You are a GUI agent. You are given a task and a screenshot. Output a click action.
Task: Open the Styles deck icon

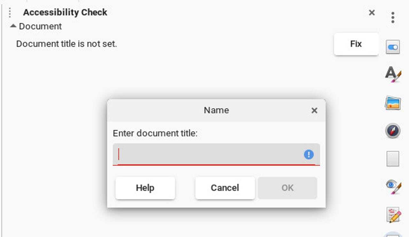393,75
